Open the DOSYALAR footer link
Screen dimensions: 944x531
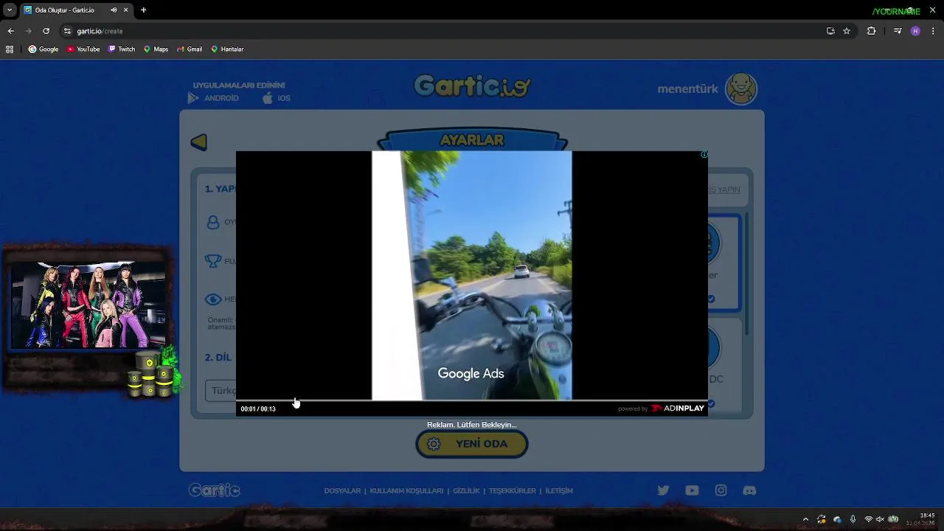coord(342,490)
